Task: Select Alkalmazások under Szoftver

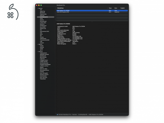Action: (x=43, y=53)
